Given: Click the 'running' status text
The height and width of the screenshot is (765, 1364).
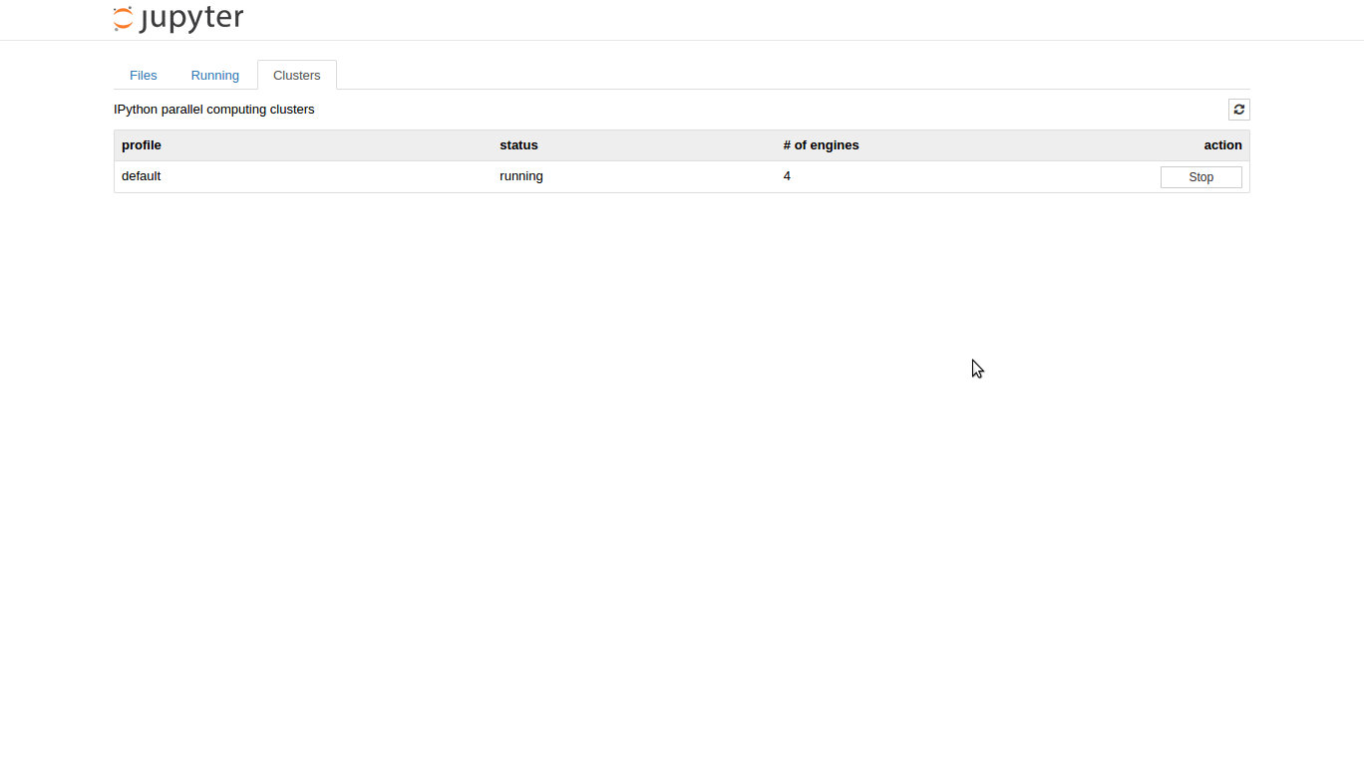Looking at the screenshot, I should tap(521, 176).
